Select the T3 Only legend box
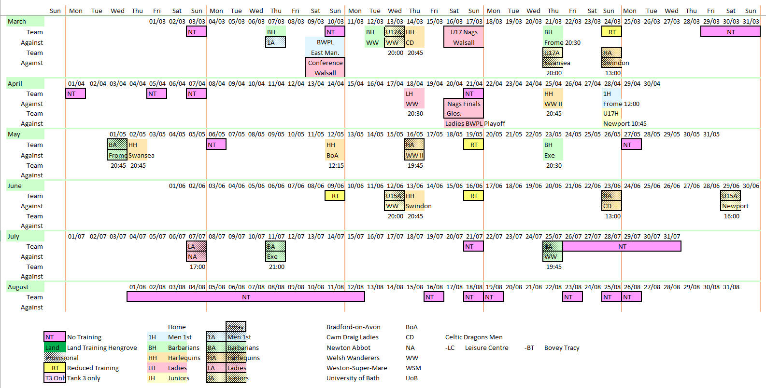The image size is (766, 388). coord(55,378)
